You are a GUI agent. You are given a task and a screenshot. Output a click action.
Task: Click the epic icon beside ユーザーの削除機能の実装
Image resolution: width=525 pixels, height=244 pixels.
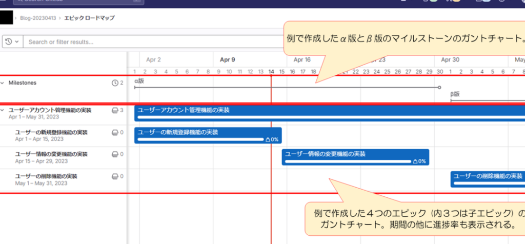(115, 176)
